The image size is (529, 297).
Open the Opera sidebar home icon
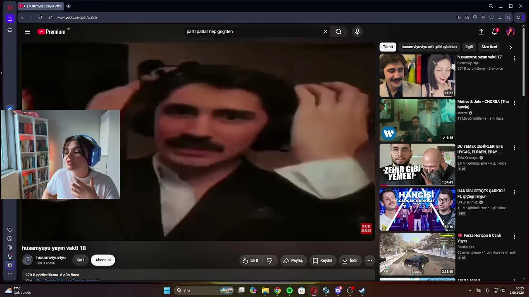[x=10, y=19]
